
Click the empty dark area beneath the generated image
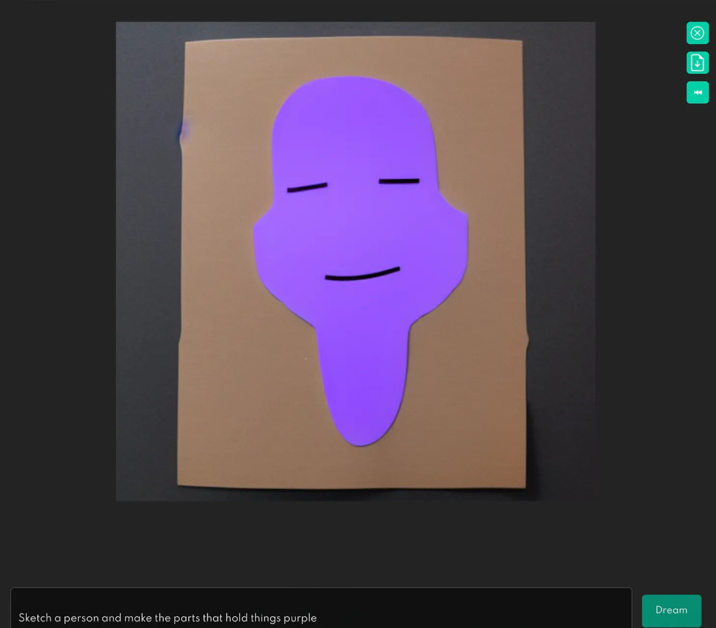pos(356,543)
